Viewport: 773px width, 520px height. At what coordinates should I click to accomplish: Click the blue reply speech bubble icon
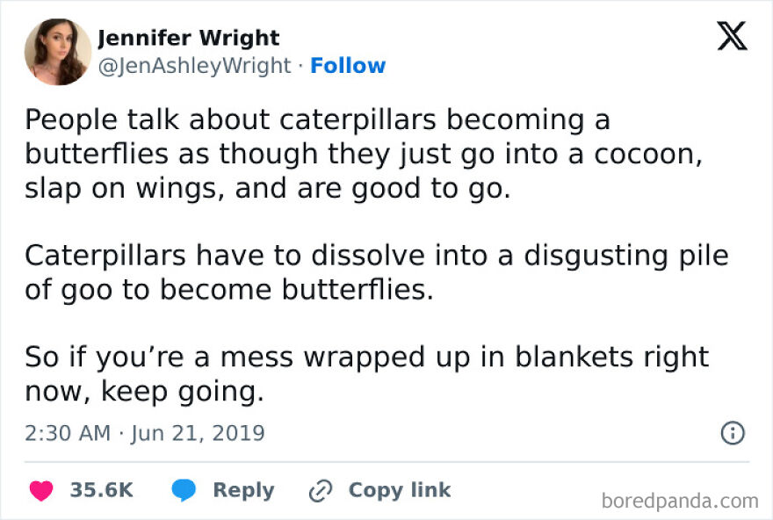(x=183, y=491)
